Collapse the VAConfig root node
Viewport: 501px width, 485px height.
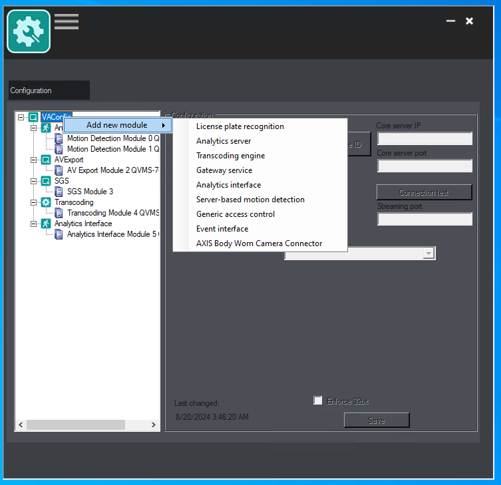click(21, 117)
